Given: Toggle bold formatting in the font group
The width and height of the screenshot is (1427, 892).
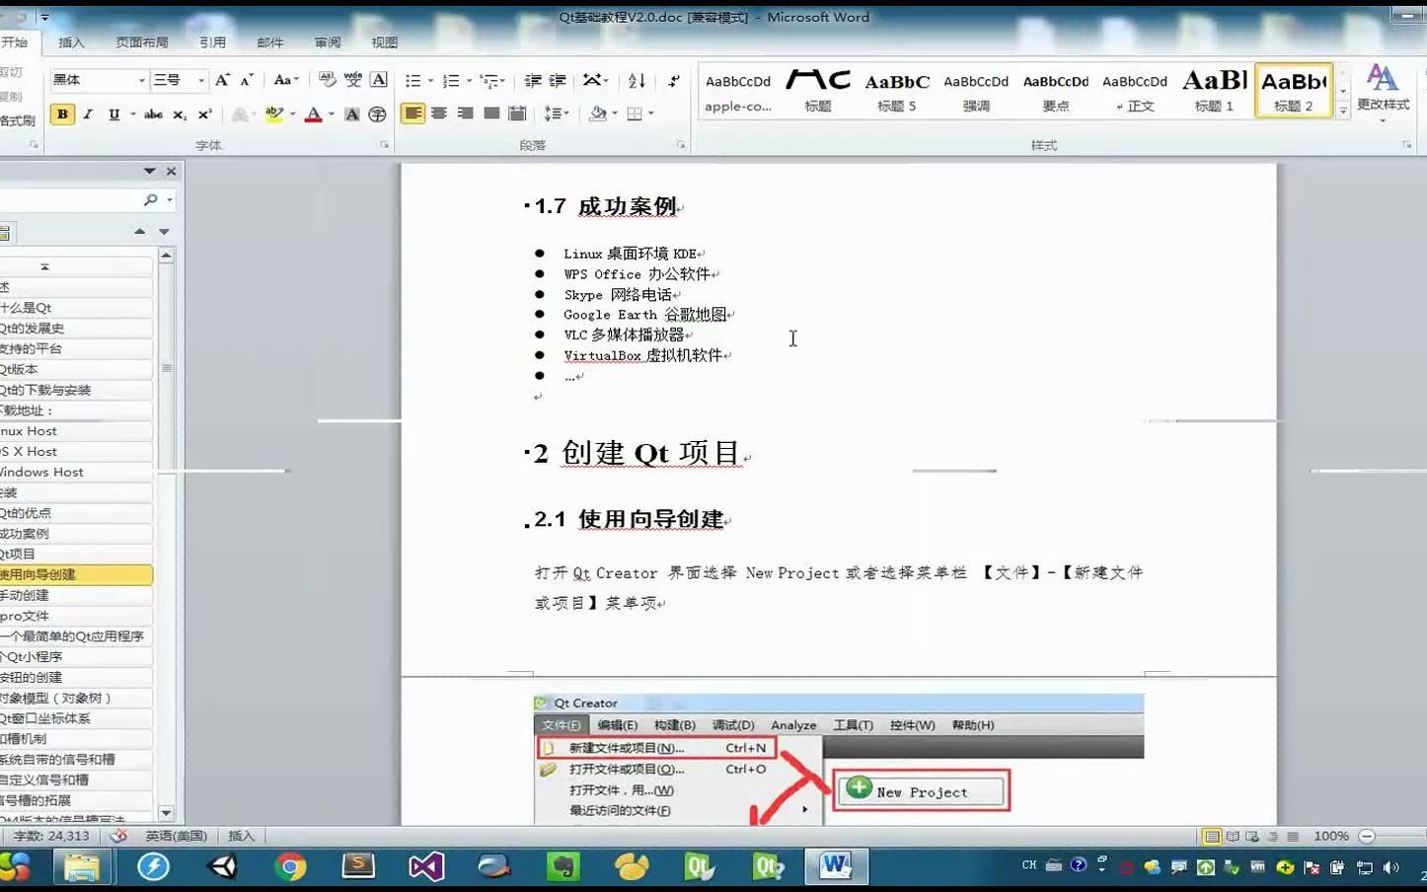Looking at the screenshot, I should 62,114.
